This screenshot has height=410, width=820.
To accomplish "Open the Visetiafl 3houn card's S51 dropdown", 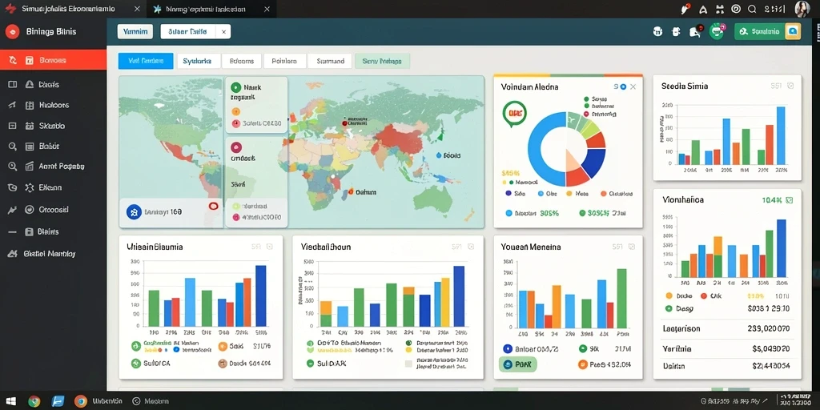I will 456,247.
